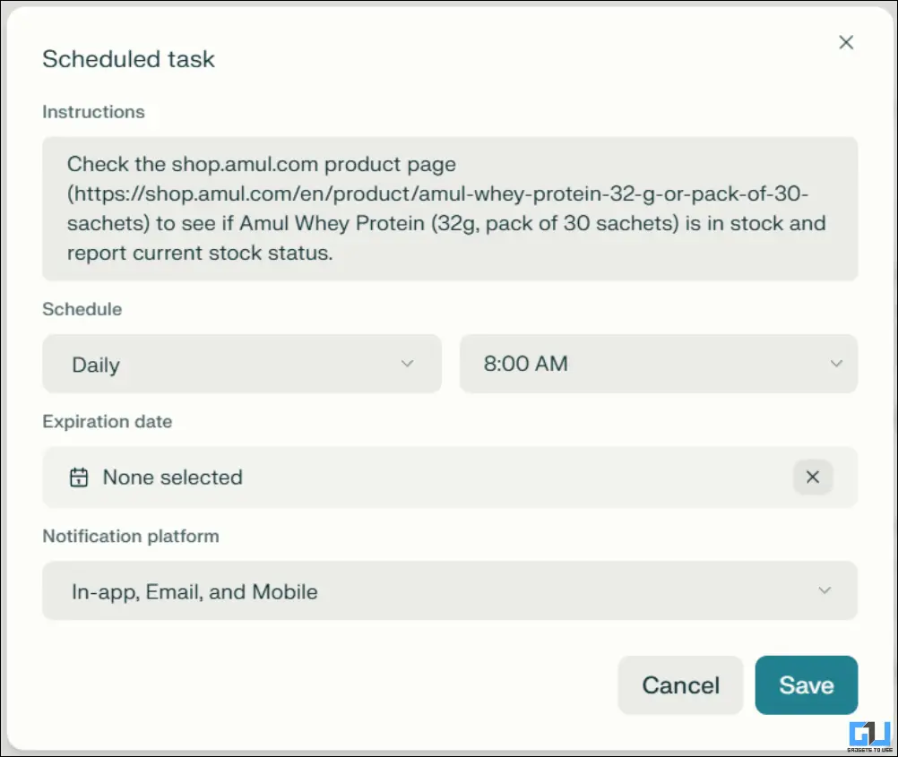Click the Daily frequency chevron arrow
Screen dimensions: 898x757
407,364
